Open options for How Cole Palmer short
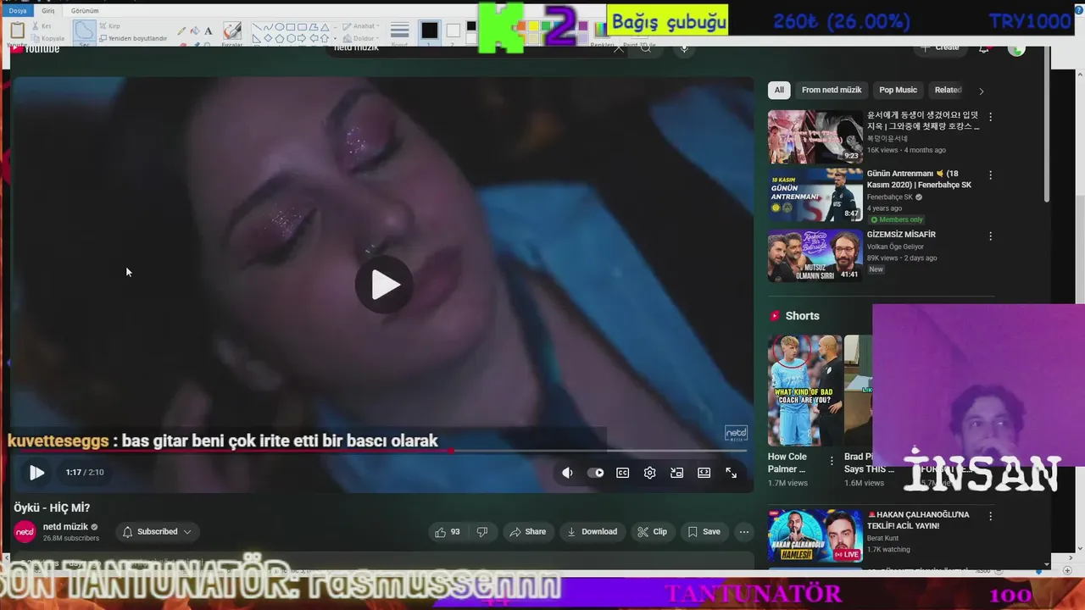The image size is (1085, 610). [x=832, y=462]
